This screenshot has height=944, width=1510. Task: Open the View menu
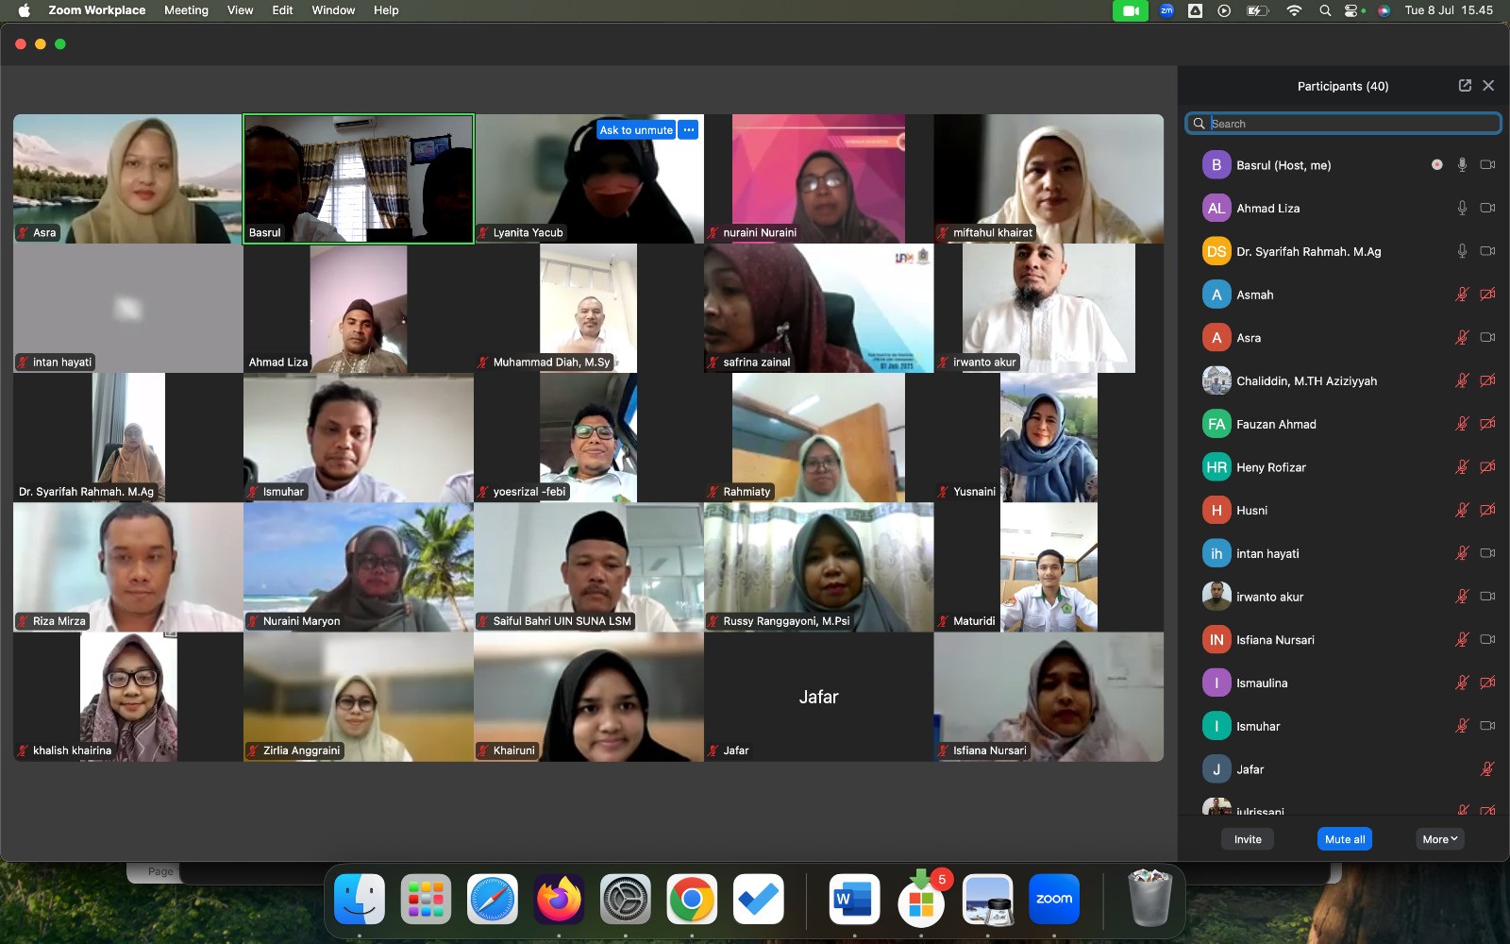pyautogui.click(x=240, y=10)
